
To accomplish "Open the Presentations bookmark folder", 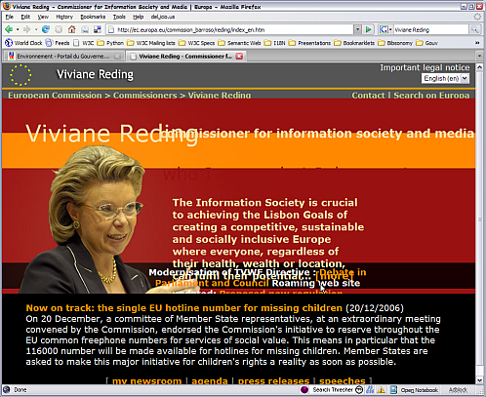I will point(309,43).
